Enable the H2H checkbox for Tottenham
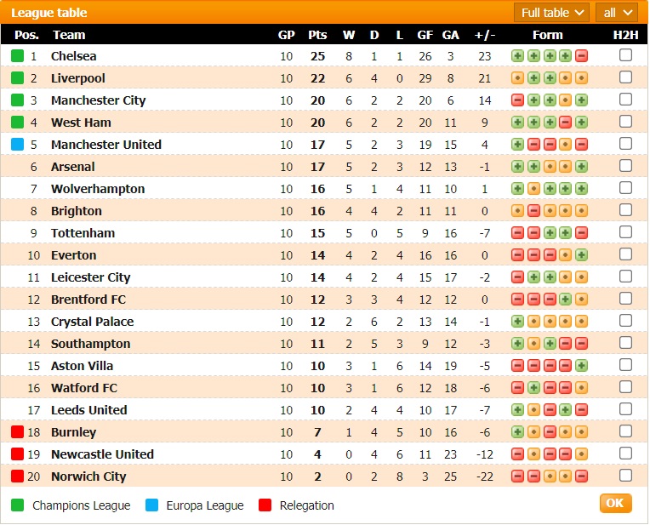 point(625,232)
